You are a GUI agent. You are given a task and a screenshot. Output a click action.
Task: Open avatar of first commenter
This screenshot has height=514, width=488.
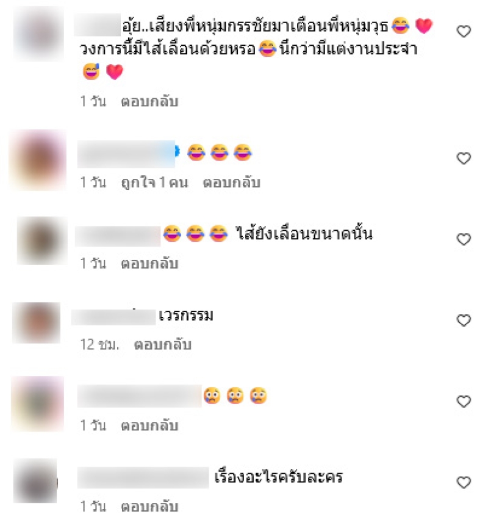tap(38, 34)
